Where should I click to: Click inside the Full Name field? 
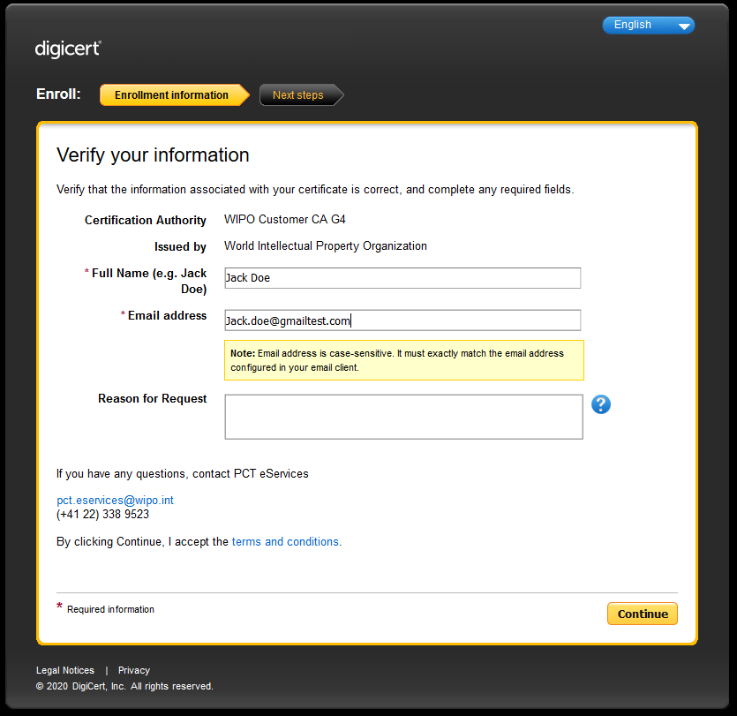click(402, 277)
